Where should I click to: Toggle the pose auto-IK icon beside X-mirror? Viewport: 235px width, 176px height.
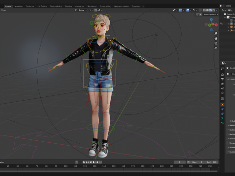coord(197,14)
